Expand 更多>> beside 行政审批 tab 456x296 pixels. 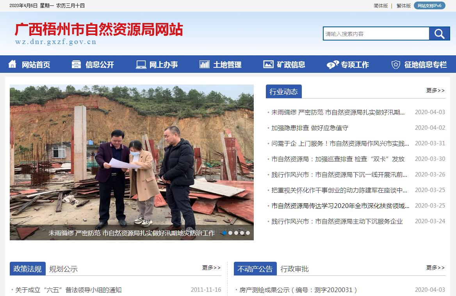pos(435,268)
